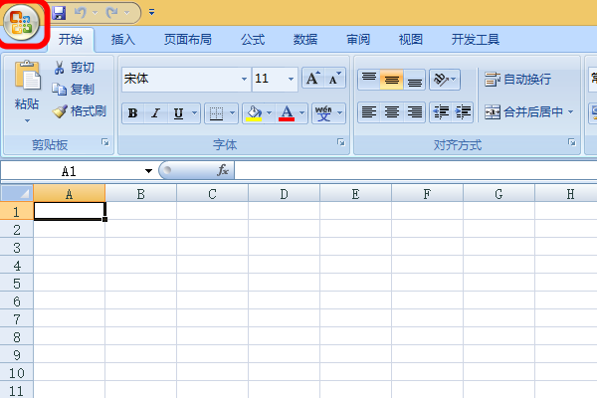Decrease font size with small A
Image resolution: width=597 pixels, height=398 pixels.
coord(335,78)
